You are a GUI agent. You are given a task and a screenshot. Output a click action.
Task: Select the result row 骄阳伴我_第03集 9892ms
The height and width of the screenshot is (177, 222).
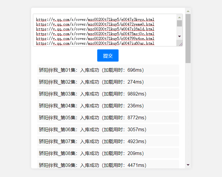point(108,94)
